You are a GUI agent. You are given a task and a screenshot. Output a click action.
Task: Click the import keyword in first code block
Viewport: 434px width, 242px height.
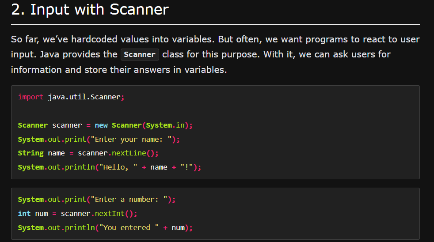coord(31,97)
